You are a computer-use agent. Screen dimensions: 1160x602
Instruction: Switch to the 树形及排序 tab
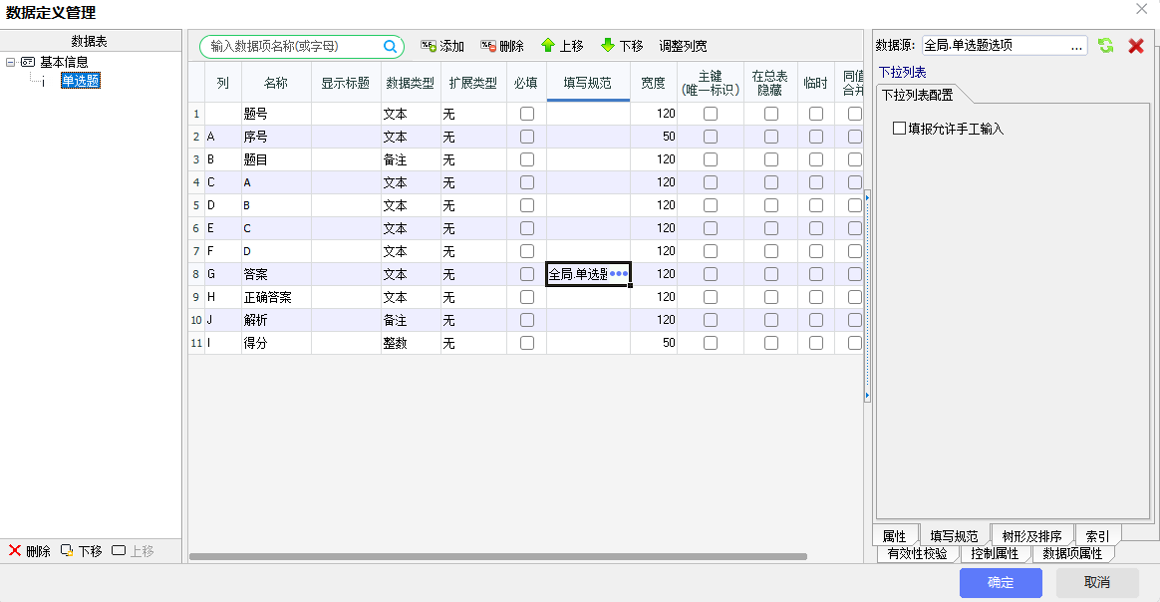1032,536
